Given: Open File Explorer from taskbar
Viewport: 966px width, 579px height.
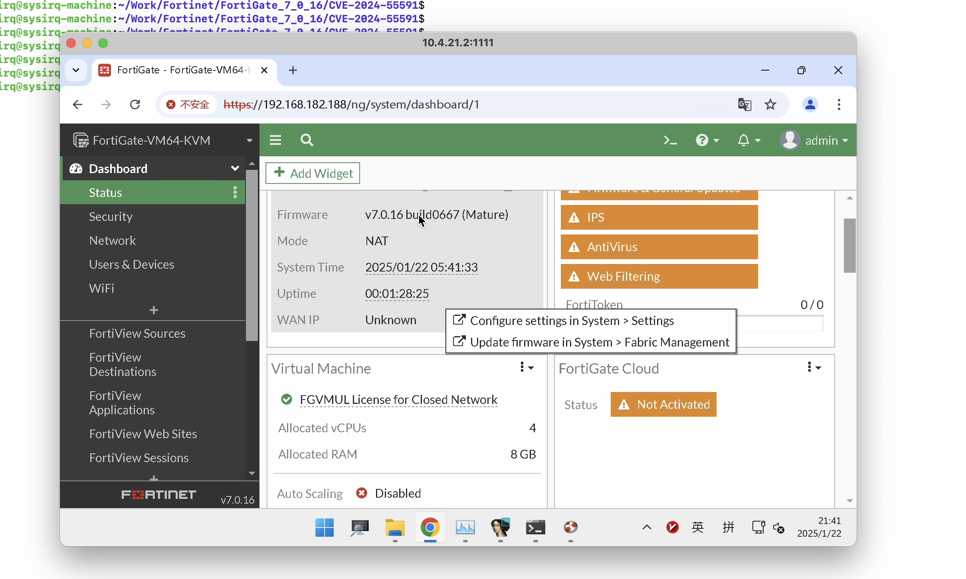Looking at the screenshot, I should click(395, 528).
